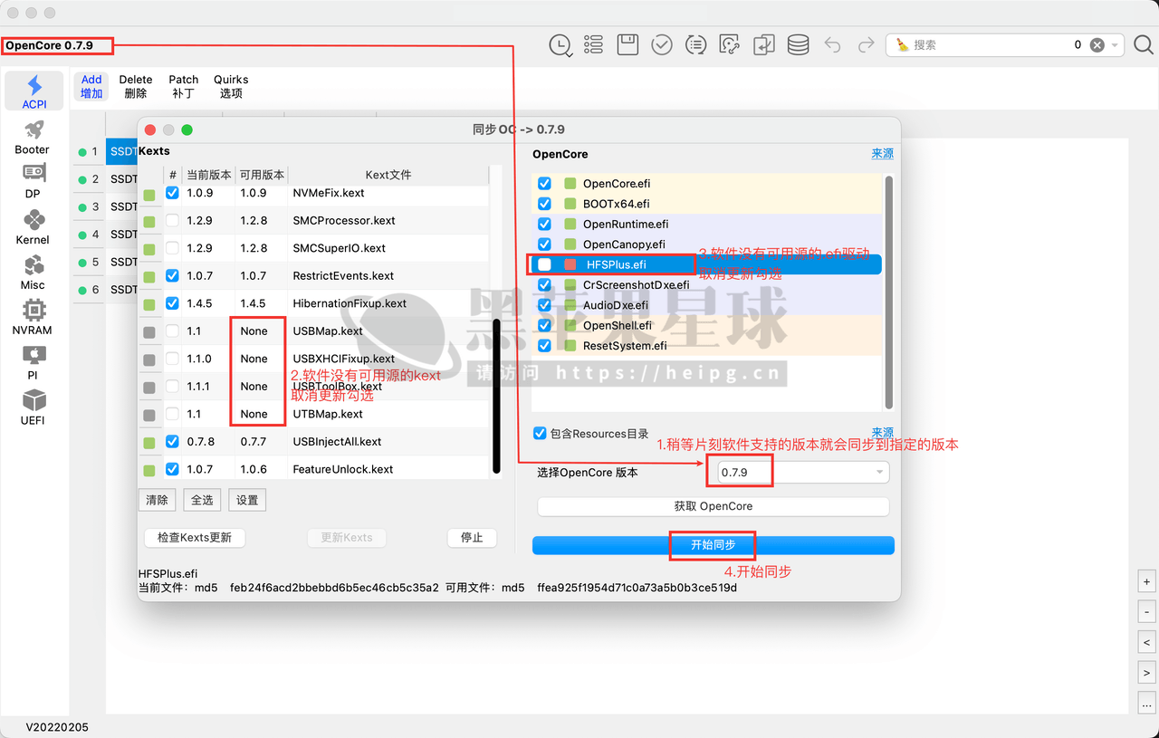Click the plus button at right edge

[1147, 581]
